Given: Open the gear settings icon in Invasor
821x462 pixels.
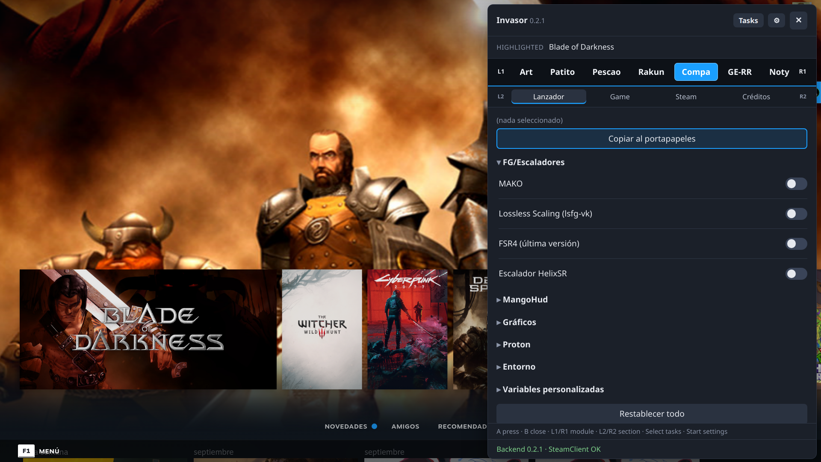Looking at the screenshot, I should (777, 21).
